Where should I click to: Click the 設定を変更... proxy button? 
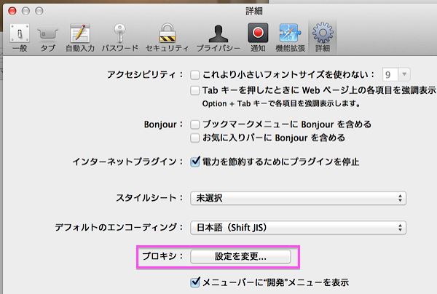240,257
